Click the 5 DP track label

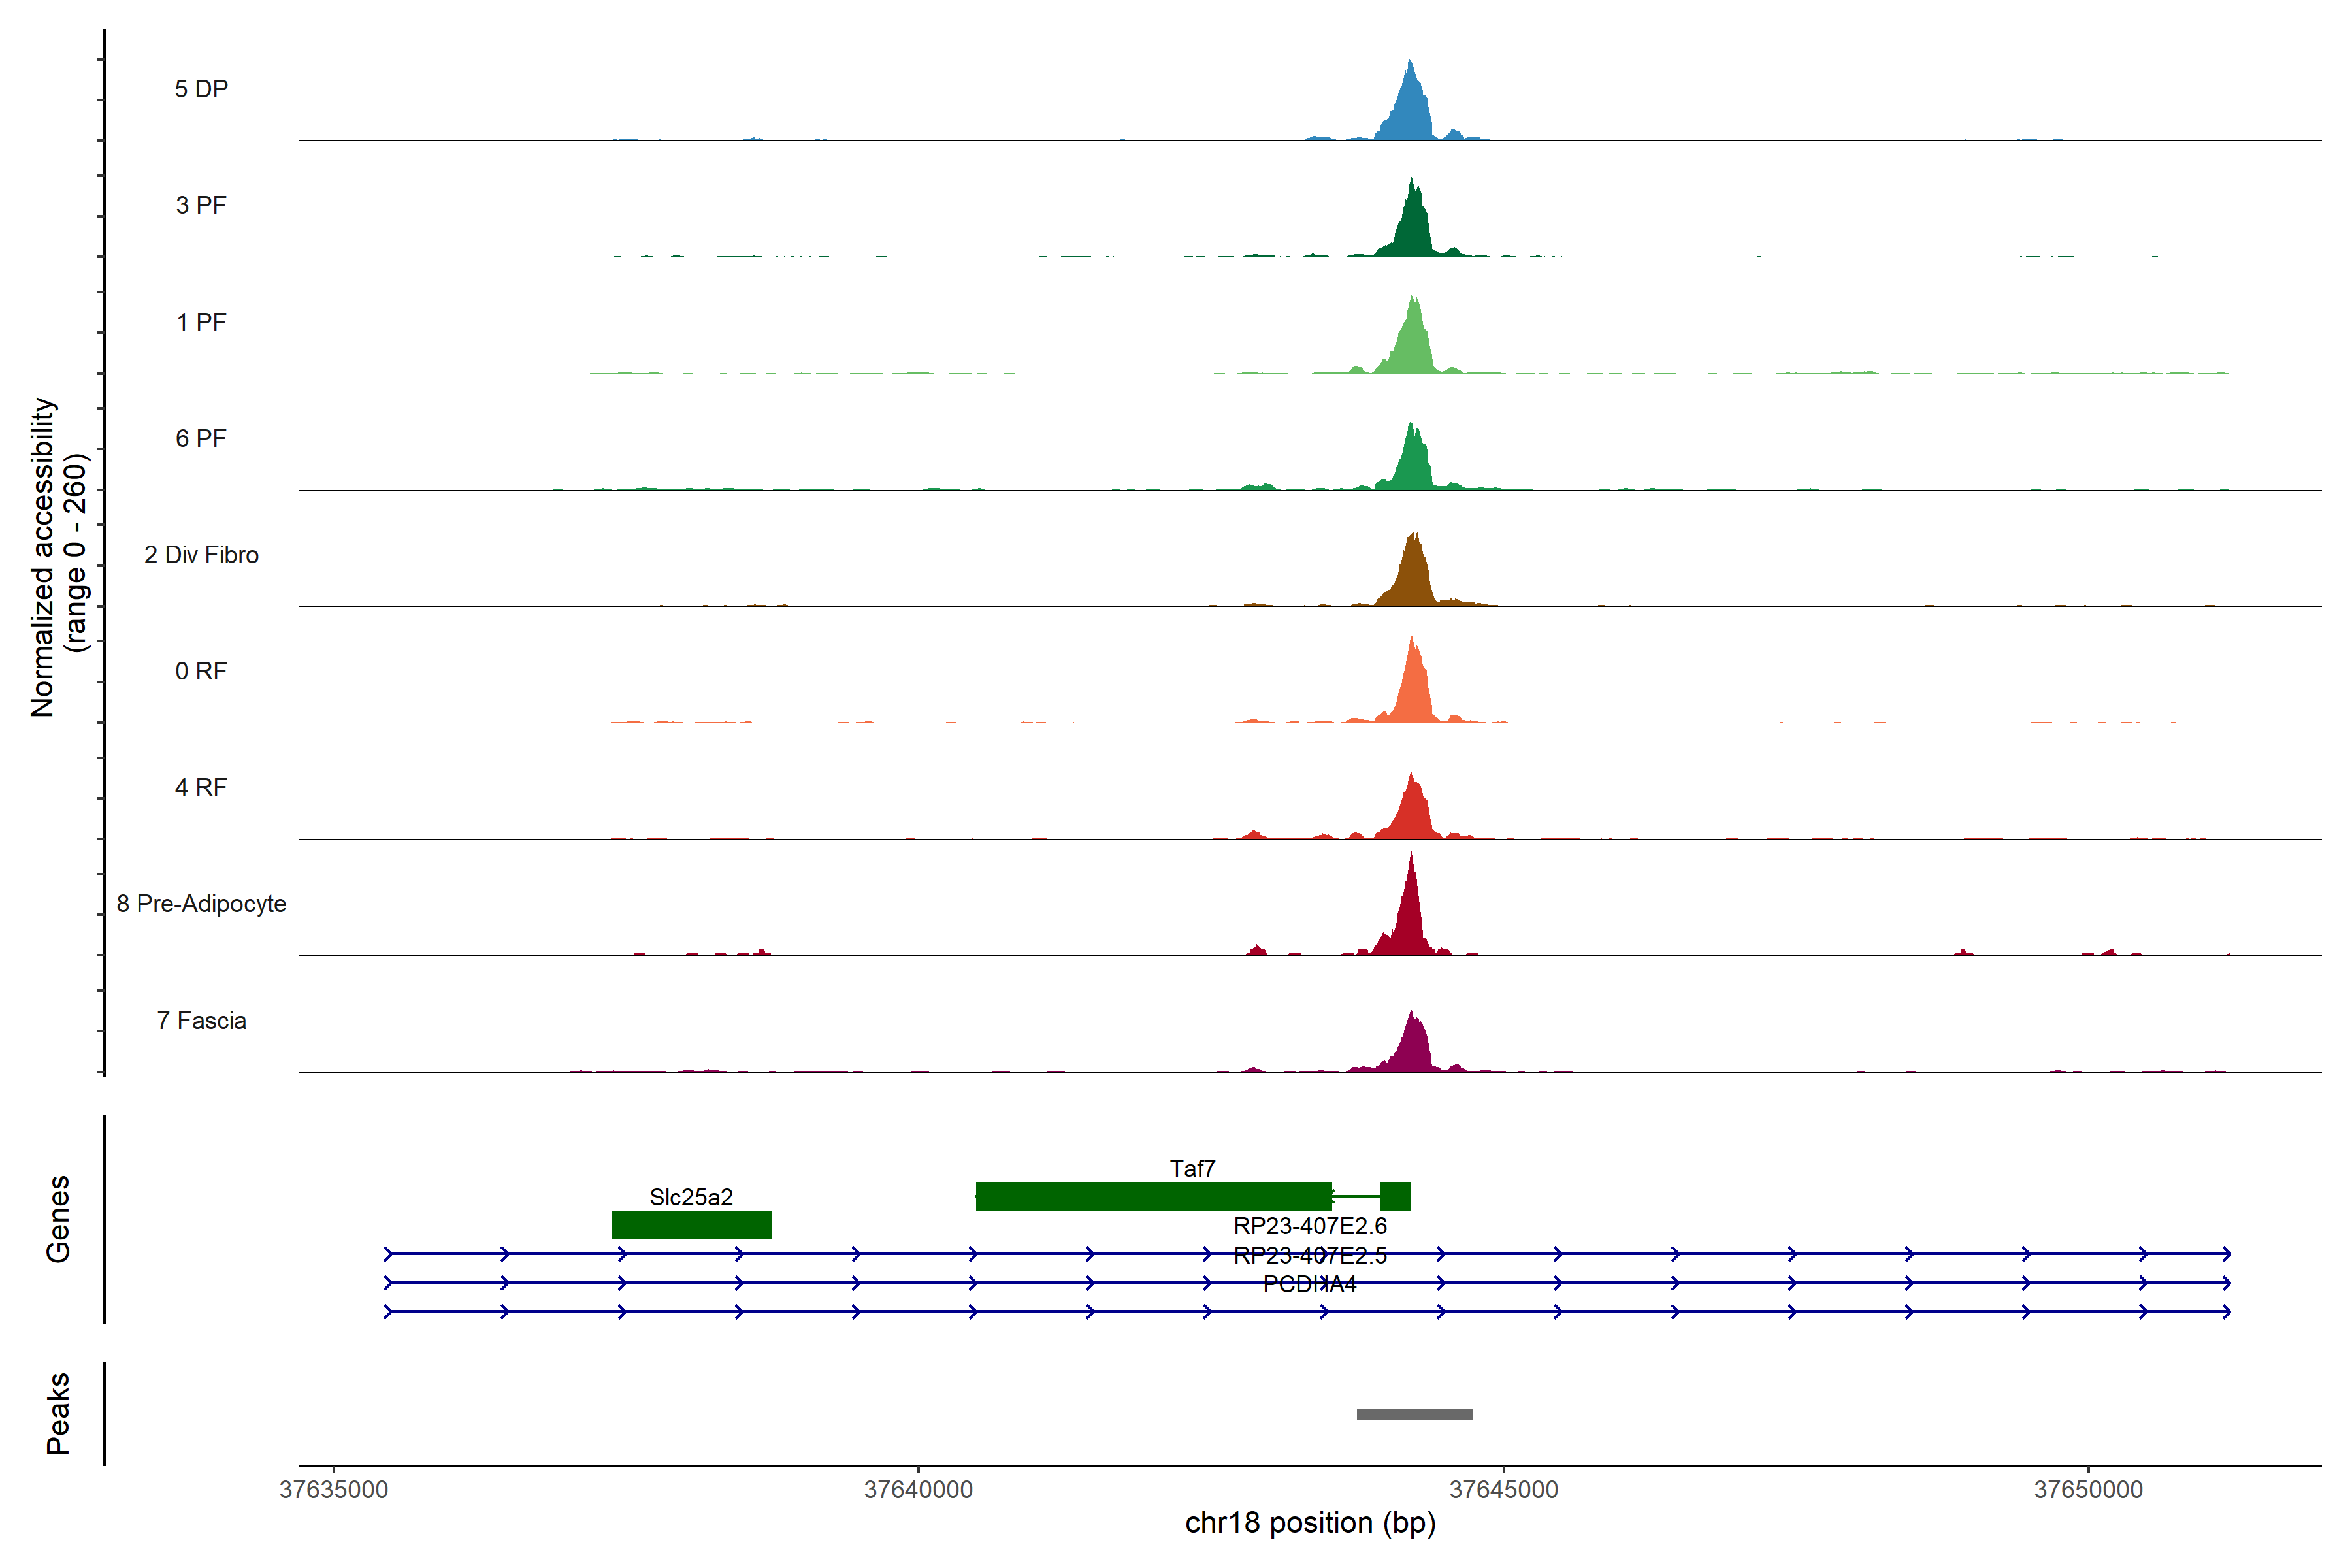click(x=201, y=89)
